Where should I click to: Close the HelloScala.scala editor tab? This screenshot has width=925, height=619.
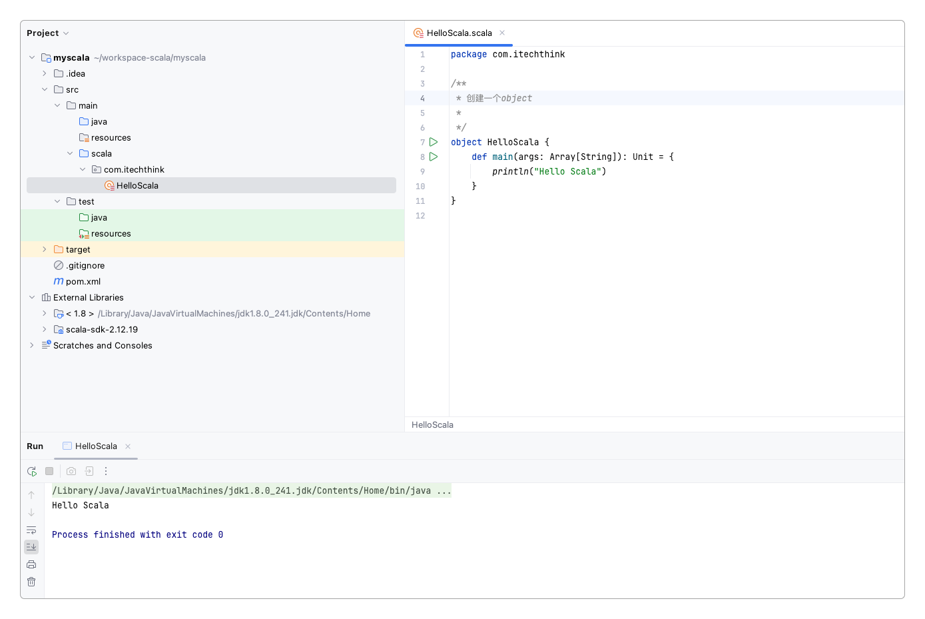click(502, 33)
